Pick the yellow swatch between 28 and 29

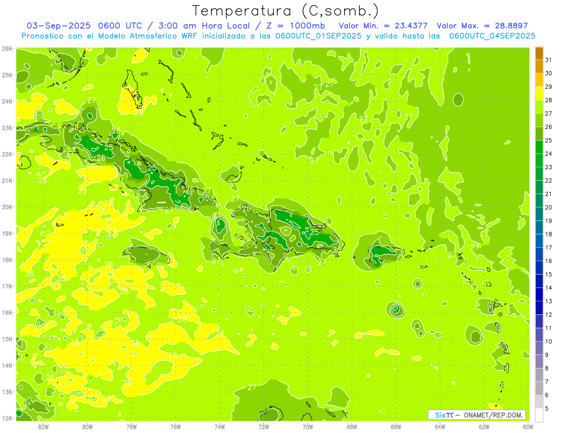click(x=539, y=93)
